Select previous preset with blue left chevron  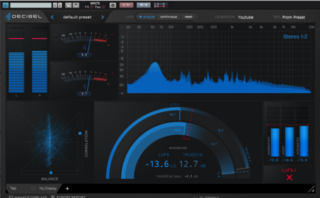click(52, 17)
